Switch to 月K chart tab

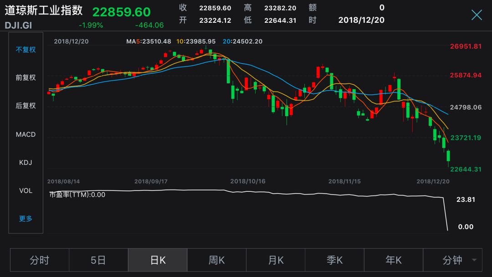click(x=276, y=260)
